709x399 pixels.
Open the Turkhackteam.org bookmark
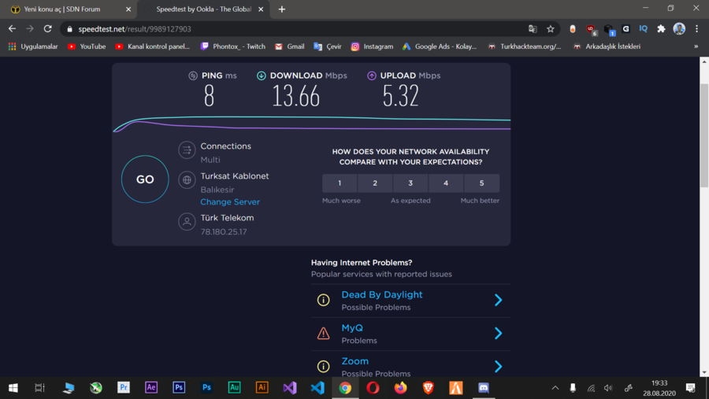coord(525,46)
